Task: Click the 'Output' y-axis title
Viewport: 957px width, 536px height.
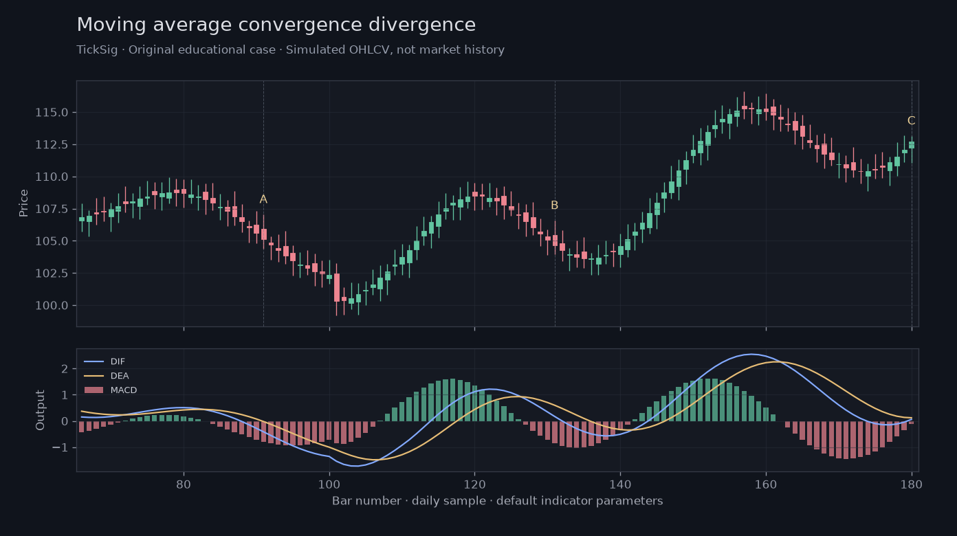Action: [41, 410]
